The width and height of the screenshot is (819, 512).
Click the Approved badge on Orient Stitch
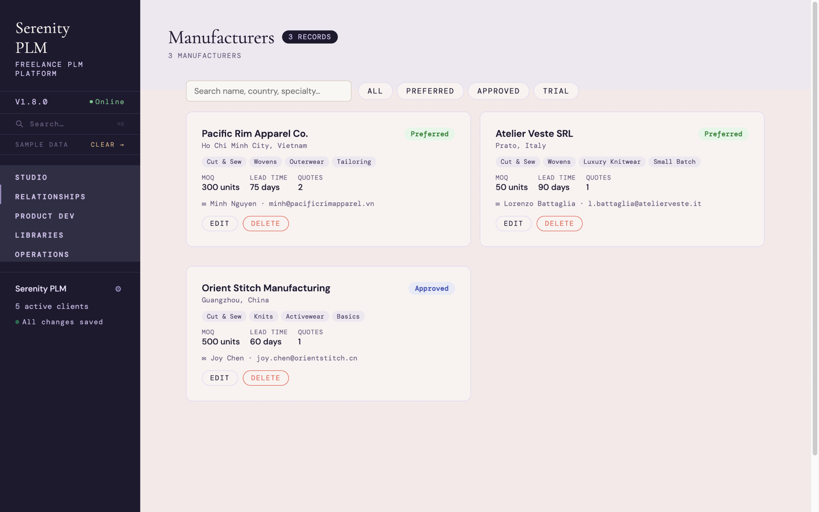click(432, 288)
